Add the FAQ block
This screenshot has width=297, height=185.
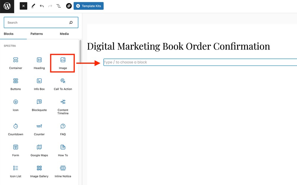click(x=62, y=129)
